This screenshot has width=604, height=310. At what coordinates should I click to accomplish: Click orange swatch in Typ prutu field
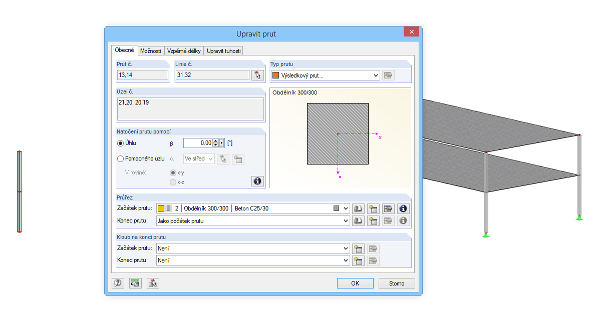click(275, 75)
